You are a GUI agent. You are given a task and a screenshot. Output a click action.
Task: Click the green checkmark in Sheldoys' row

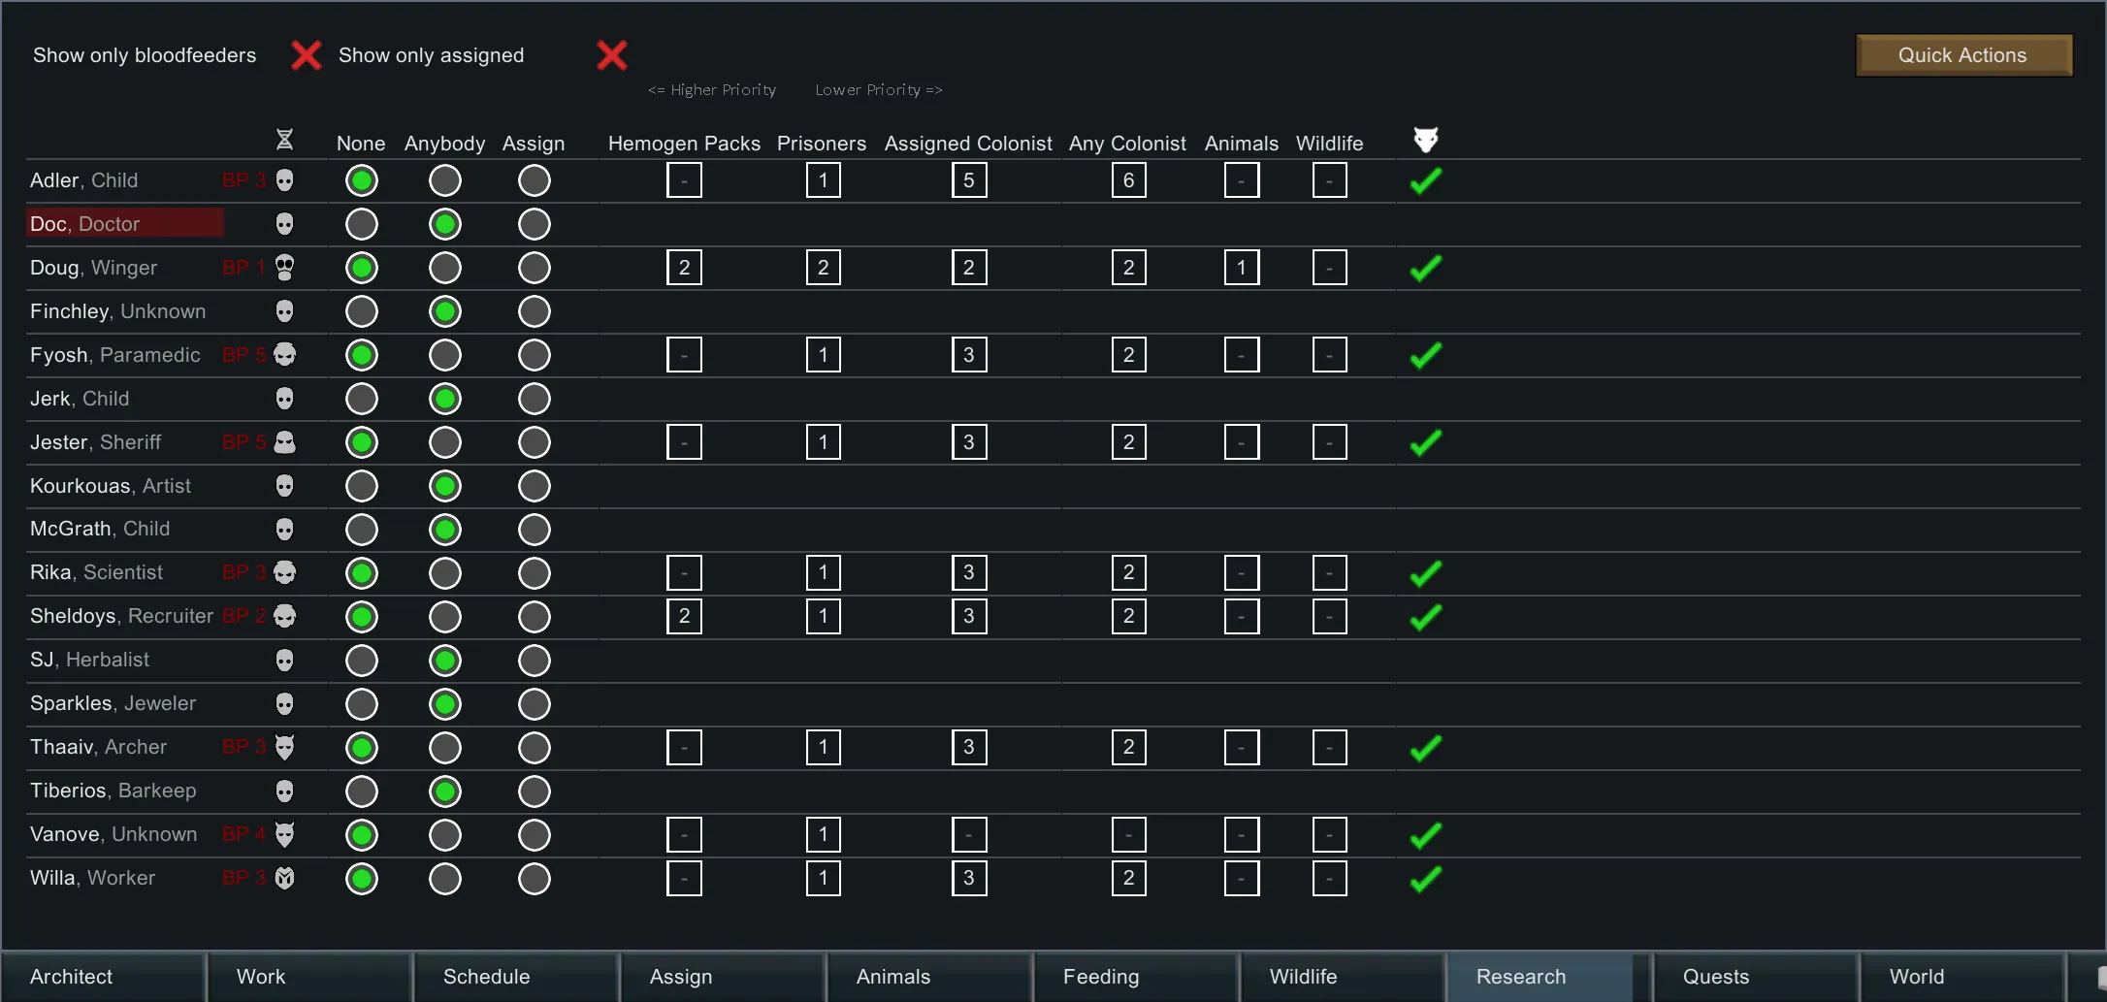coord(1425,617)
